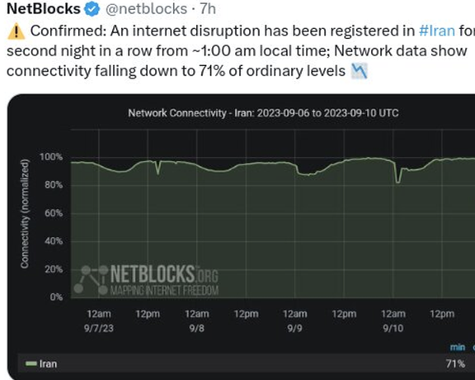Image resolution: width=475 pixels, height=380 pixels.
Task: Open the @netblocks handle
Action: (146, 9)
